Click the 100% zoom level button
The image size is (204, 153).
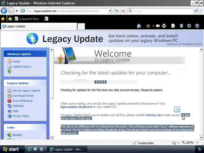click(188, 143)
